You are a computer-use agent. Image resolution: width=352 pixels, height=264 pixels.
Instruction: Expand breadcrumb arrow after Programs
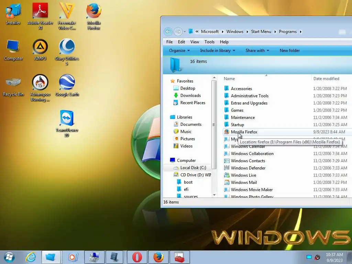coord(300,32)
